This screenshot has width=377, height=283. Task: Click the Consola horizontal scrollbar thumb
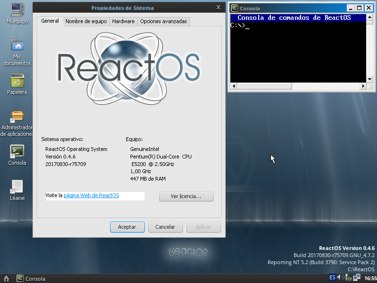(x=264, y=86)
